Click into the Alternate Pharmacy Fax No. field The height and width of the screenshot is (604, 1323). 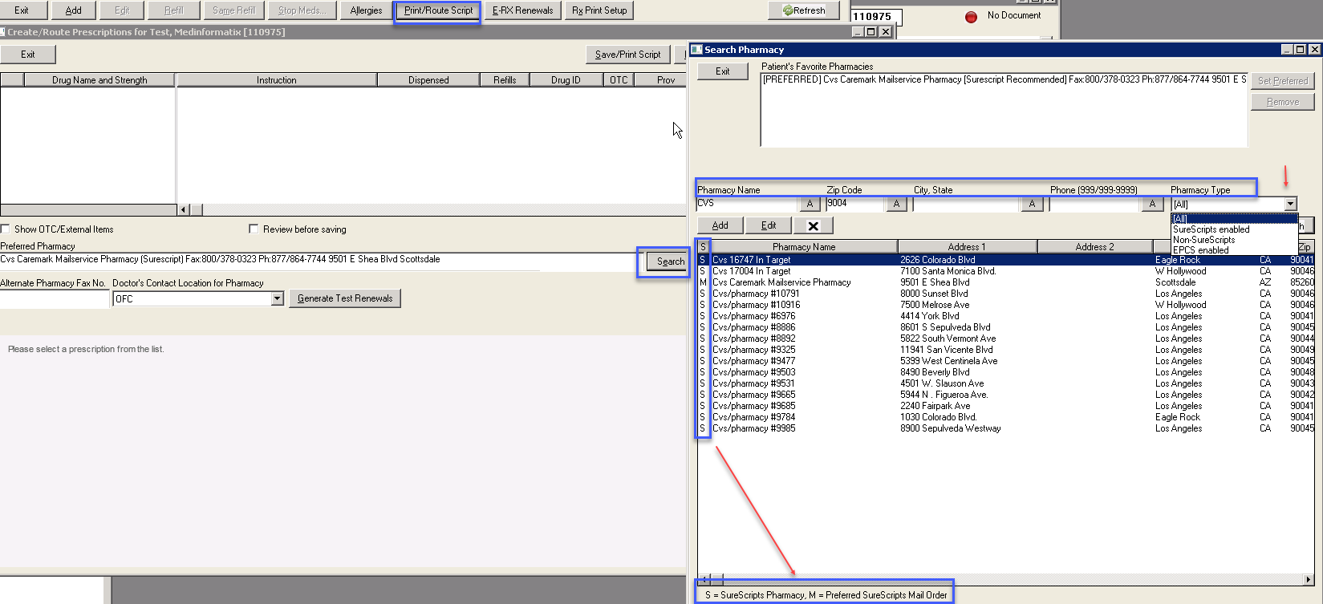pos(54,299)
